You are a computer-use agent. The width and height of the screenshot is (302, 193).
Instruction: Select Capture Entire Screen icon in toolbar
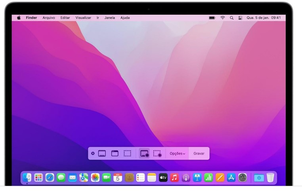coord(102,153)
